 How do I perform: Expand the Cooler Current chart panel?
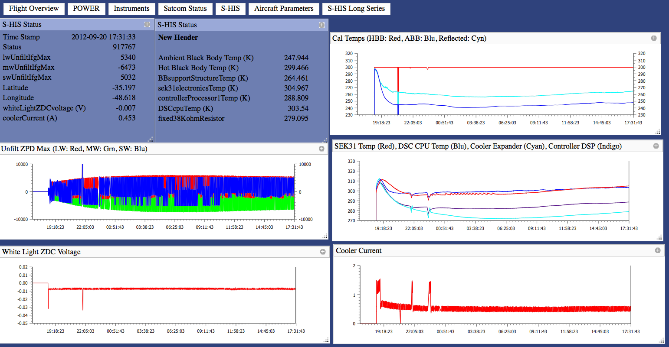[658, 251]
